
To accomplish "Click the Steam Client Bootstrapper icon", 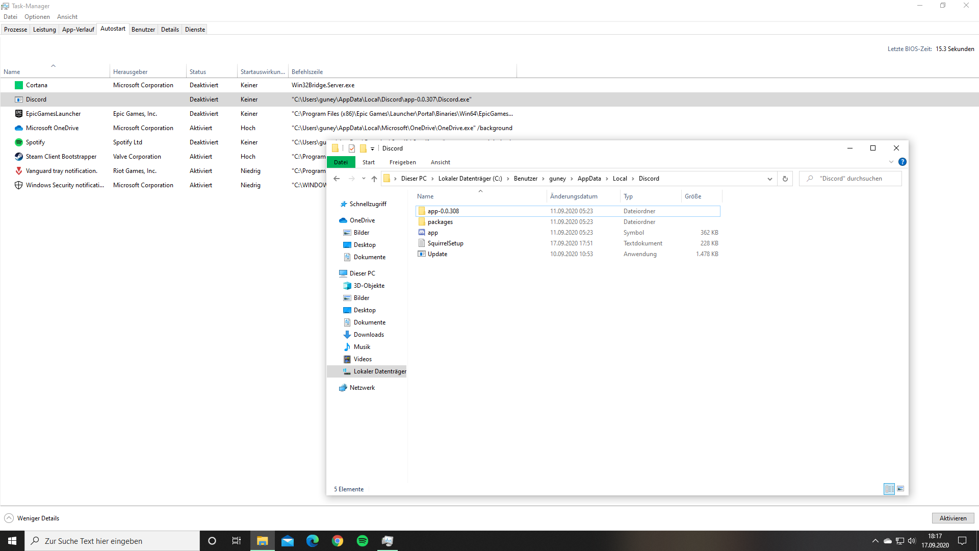I will coord(19,157).
